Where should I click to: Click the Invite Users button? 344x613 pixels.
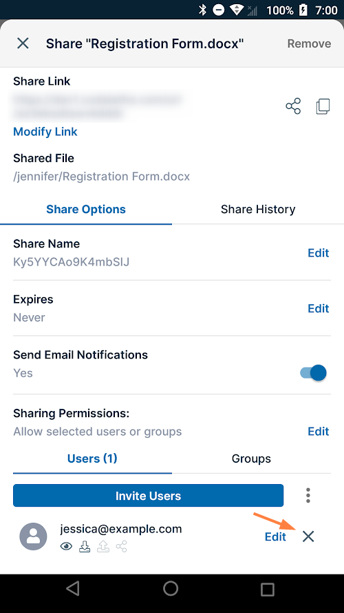[x=148, y=496]
